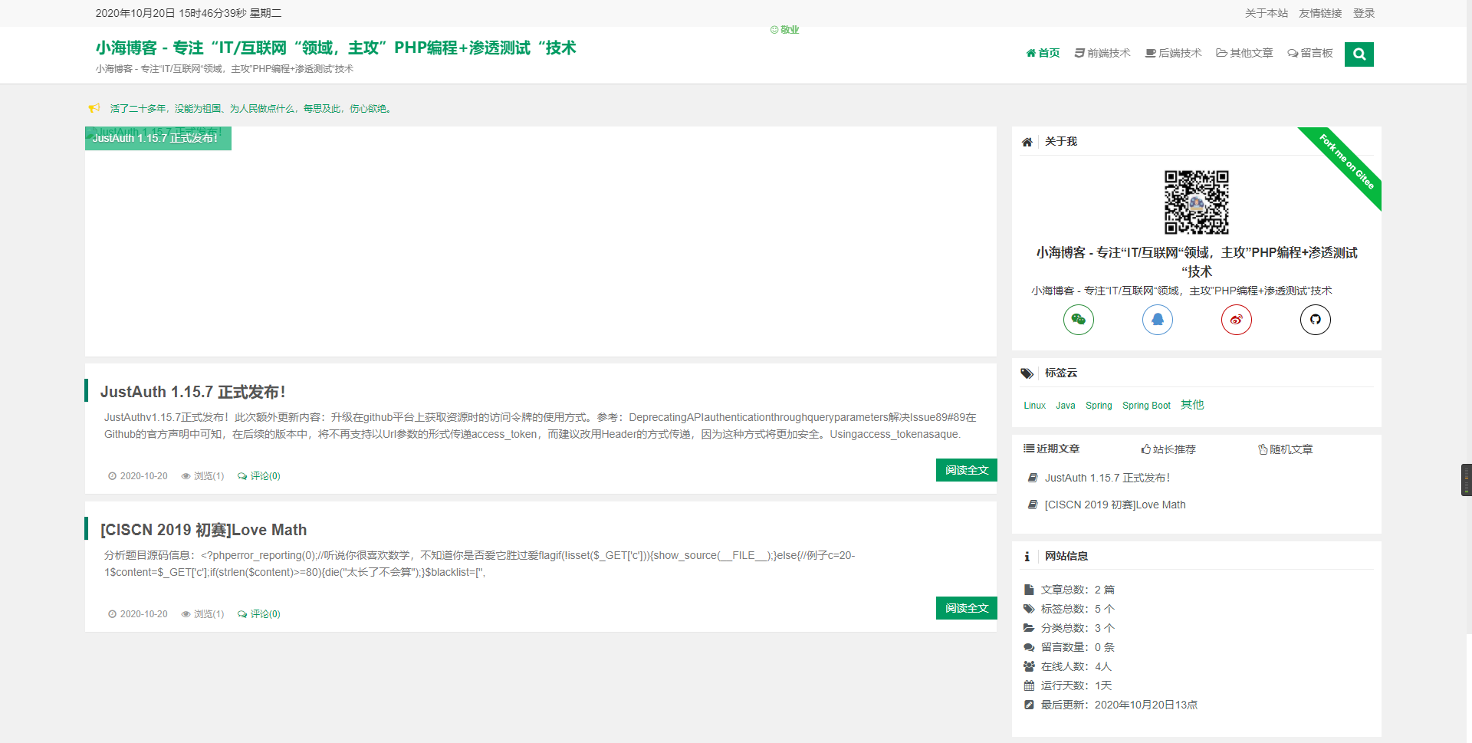The height and width of the screenshot is (743, 1472).
Task: Click the book icon beside sidebar JustAuth entry
Action: [x=1033, y=478]
